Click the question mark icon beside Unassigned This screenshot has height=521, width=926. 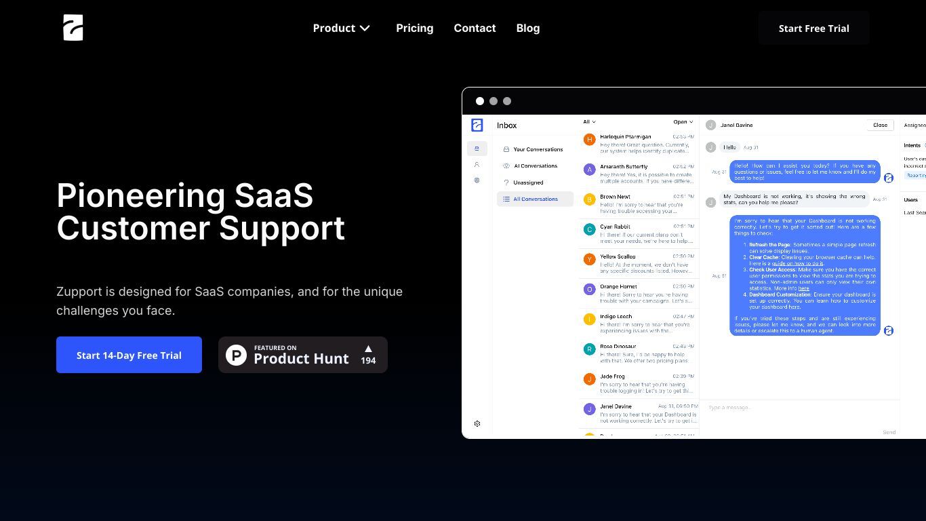coord(506,182)
